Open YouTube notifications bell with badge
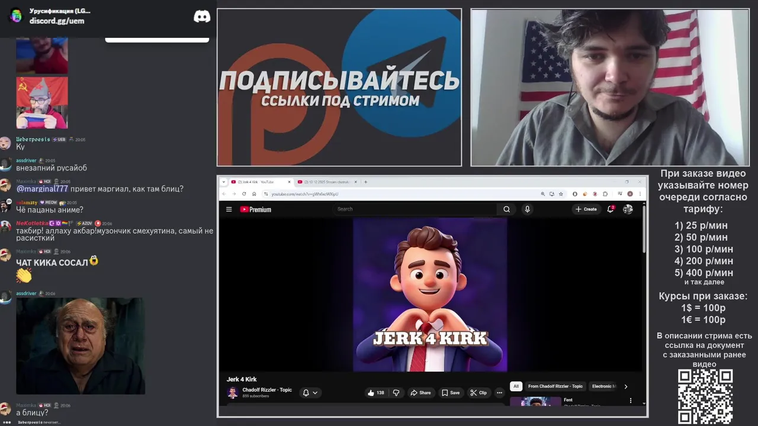This screenshot has width=758, height=426. 611,209
